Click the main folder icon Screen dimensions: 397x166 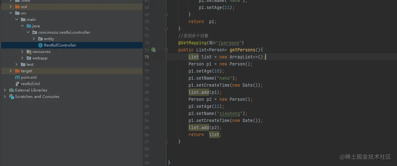23,20
